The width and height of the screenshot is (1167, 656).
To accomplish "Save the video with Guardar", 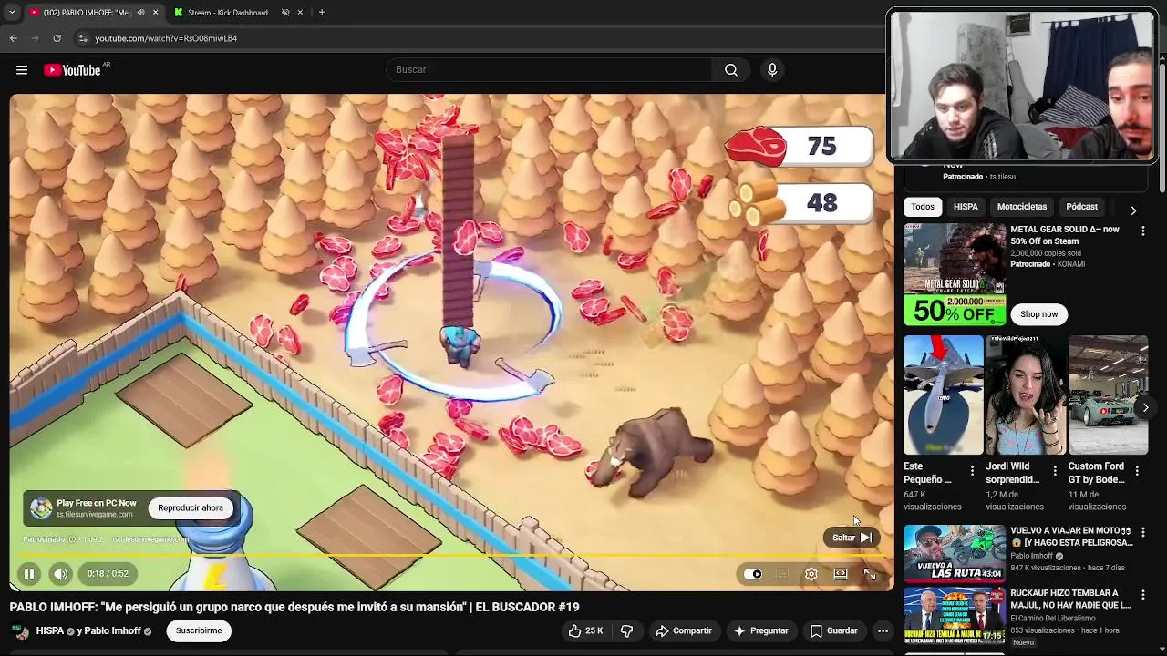I will (x=834, y=630).
